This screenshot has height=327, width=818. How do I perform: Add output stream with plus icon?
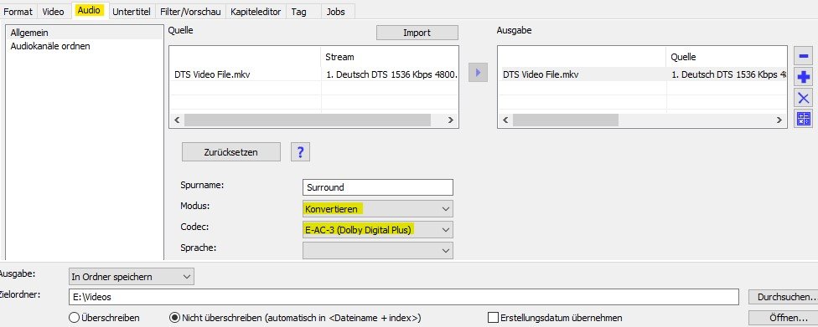804,77
